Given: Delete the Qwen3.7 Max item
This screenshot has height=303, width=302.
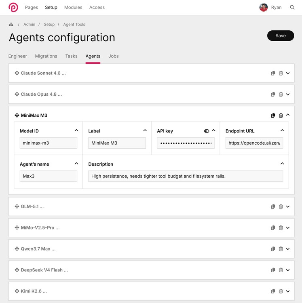Looking at the screenshot, I should 281,249.
